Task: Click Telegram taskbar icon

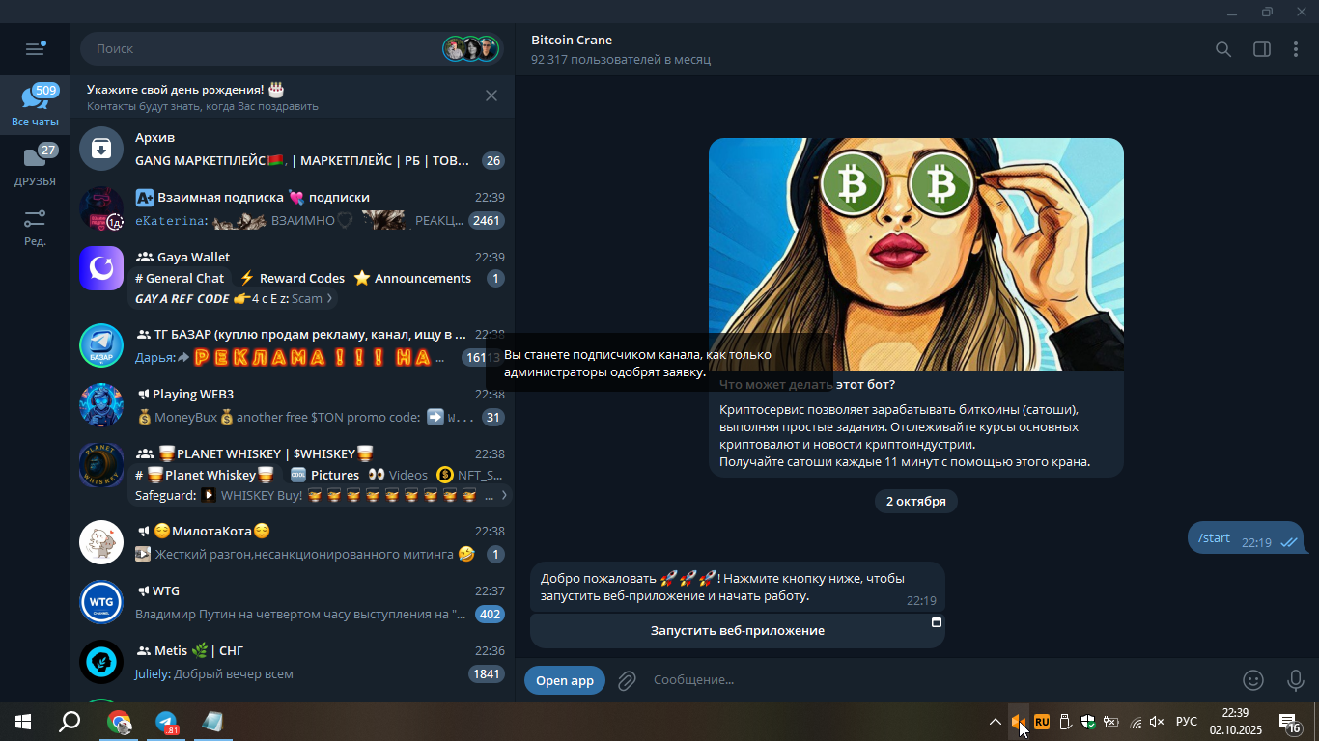Action: coord(167,722)
